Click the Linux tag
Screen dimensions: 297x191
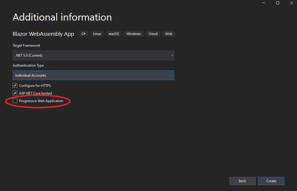coord(97,34)
